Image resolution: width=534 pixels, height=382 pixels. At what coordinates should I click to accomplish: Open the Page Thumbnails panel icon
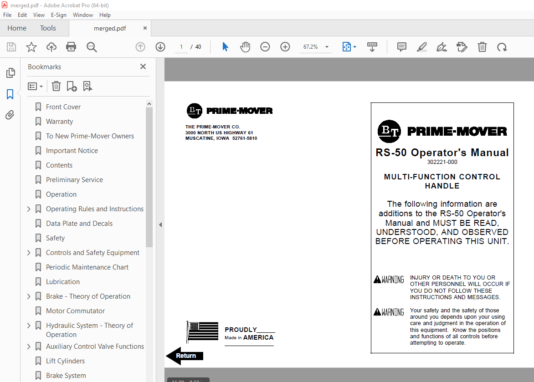(10, 72)
